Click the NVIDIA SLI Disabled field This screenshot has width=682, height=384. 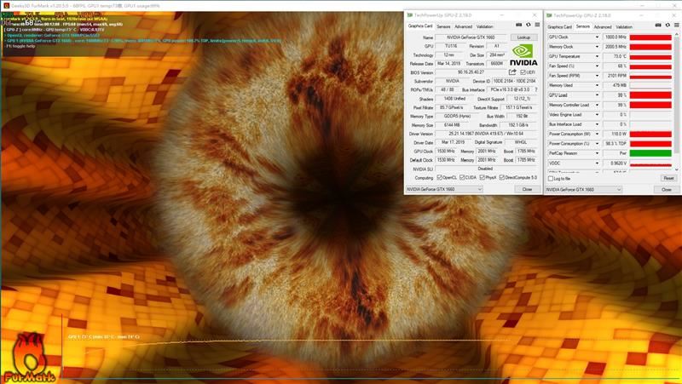coord(486,169)
